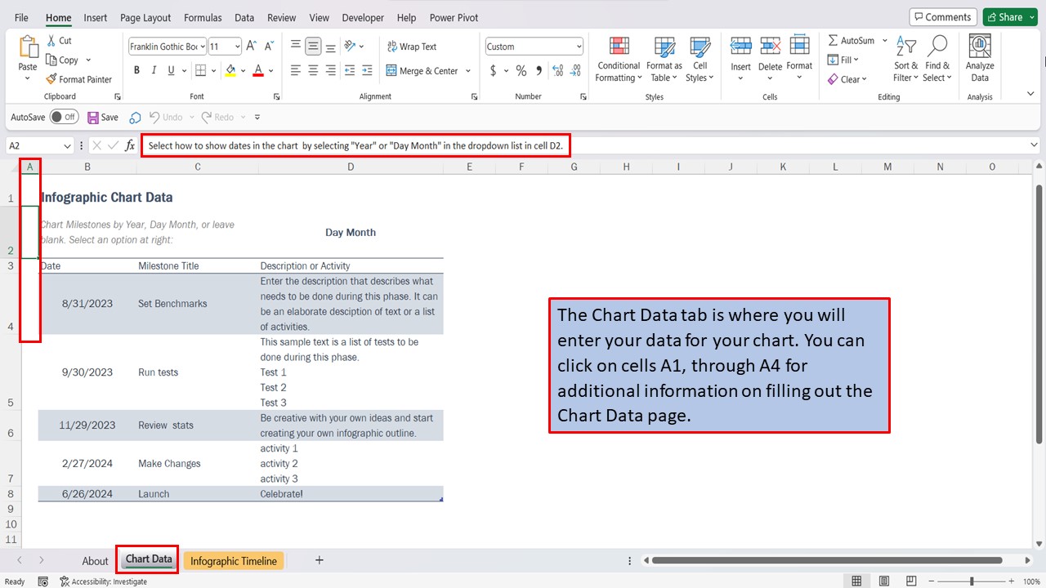The image size is (1046, 588).
Task: Open the Comments pane button
Action: (x=943, y=17)
